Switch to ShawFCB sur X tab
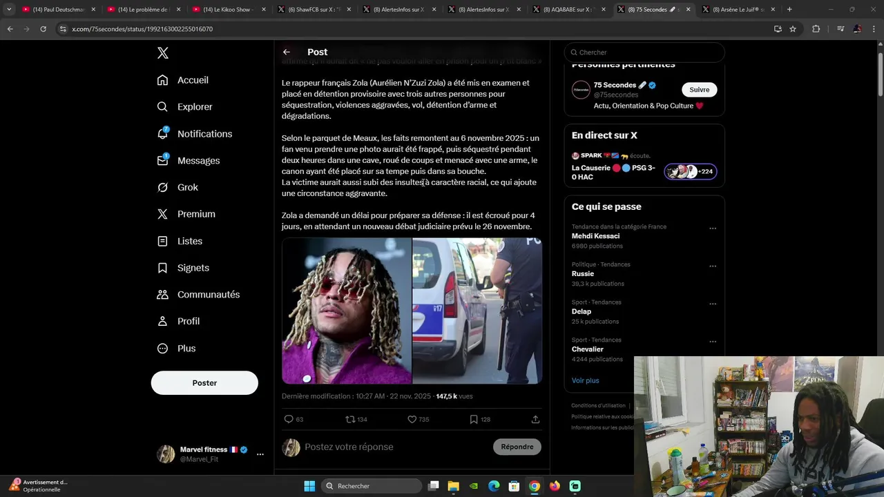This screenshot has height=497, width=884. (314, 10)
